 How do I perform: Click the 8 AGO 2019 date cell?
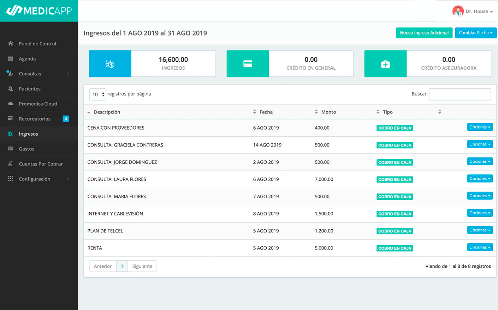[x=266, y=213]
